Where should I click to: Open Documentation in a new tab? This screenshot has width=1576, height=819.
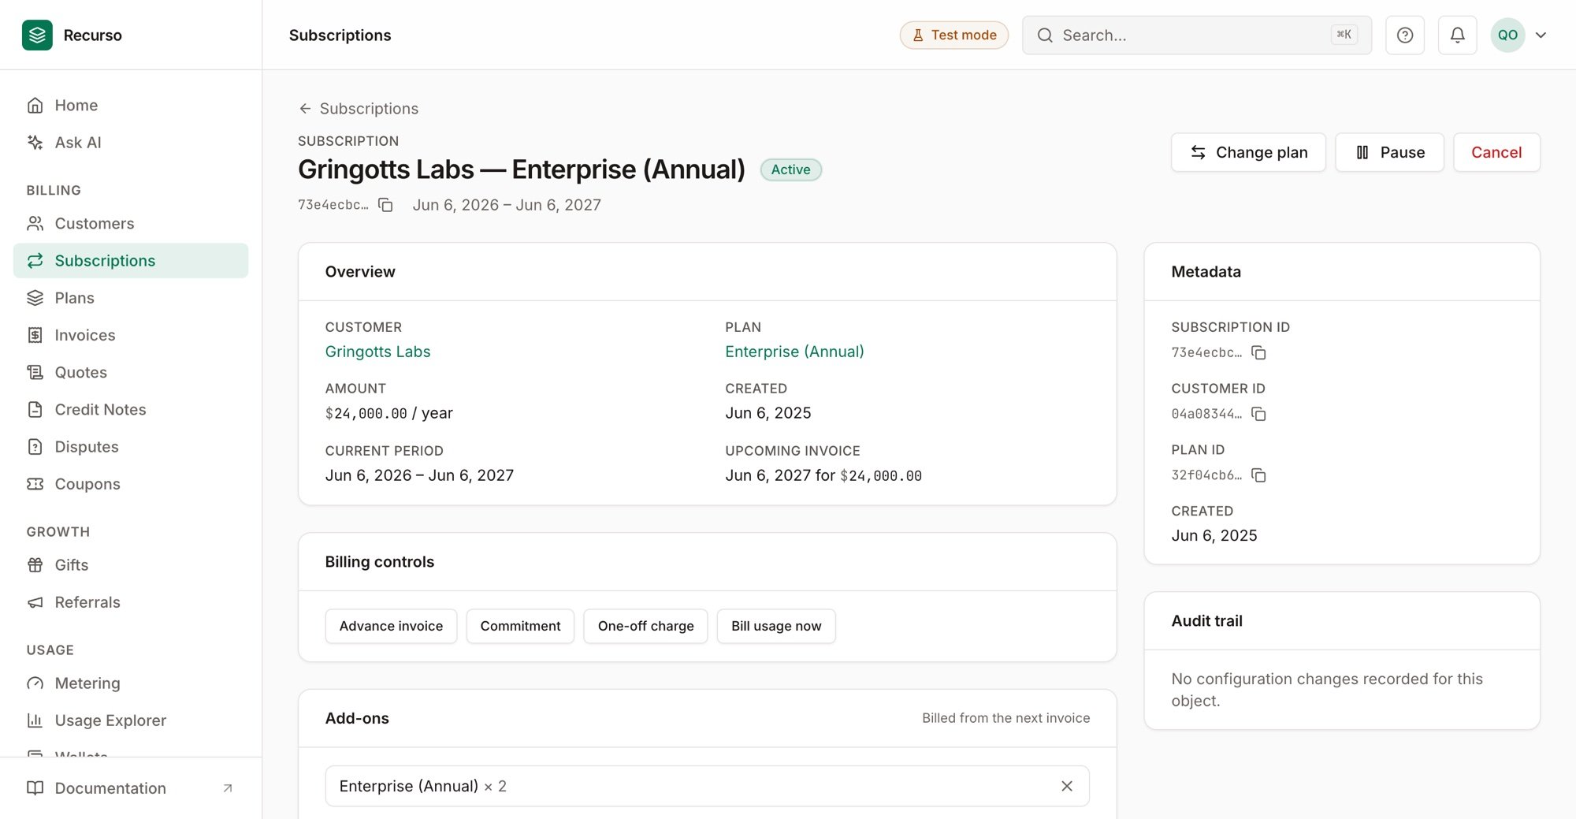tap(131, 787)
